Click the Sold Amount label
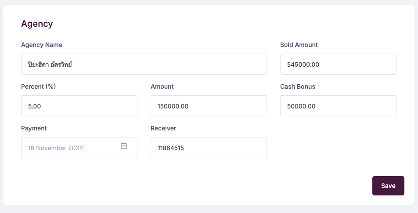This screenshot has height=213, width=418. coord(299,45)
